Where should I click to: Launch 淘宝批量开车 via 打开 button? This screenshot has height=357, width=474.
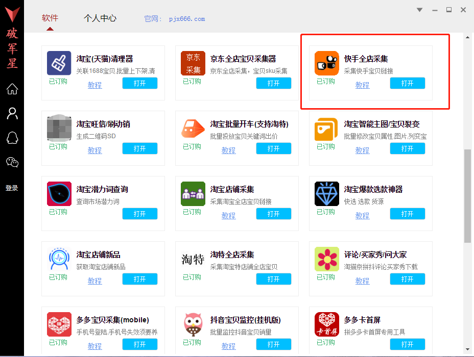point(274,148)
